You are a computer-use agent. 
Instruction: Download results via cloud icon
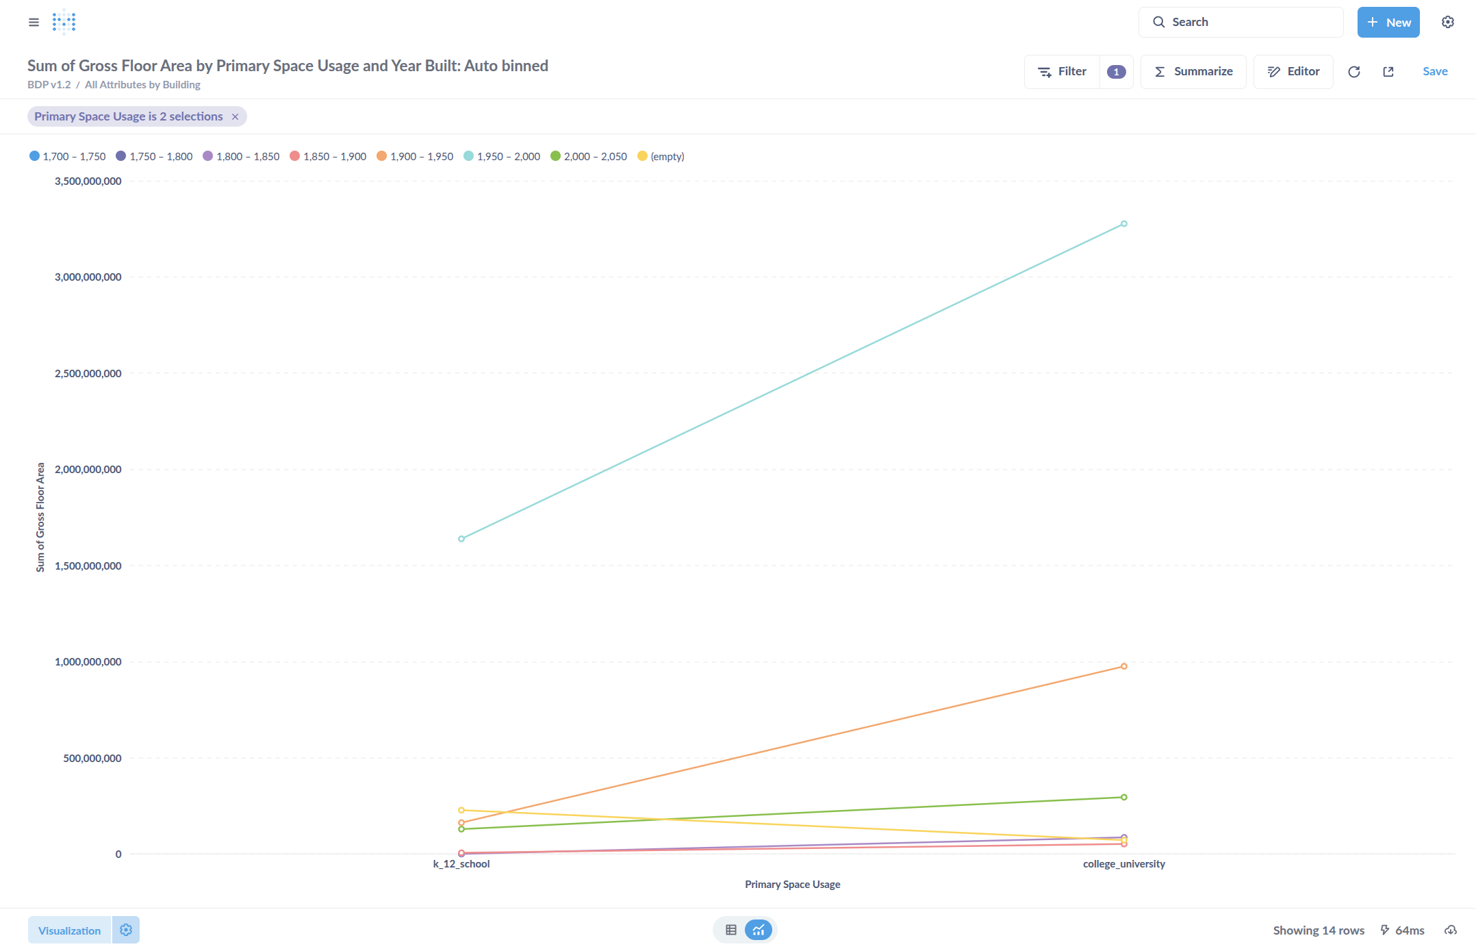tap(1450, 930)
